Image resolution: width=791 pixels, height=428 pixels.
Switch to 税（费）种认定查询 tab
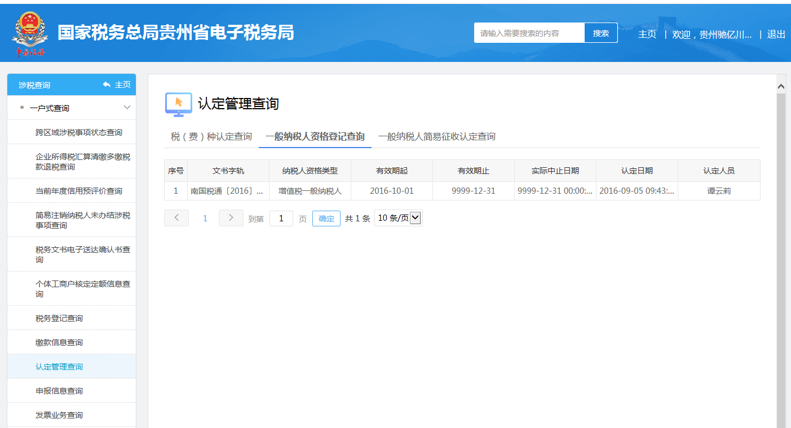211,136
